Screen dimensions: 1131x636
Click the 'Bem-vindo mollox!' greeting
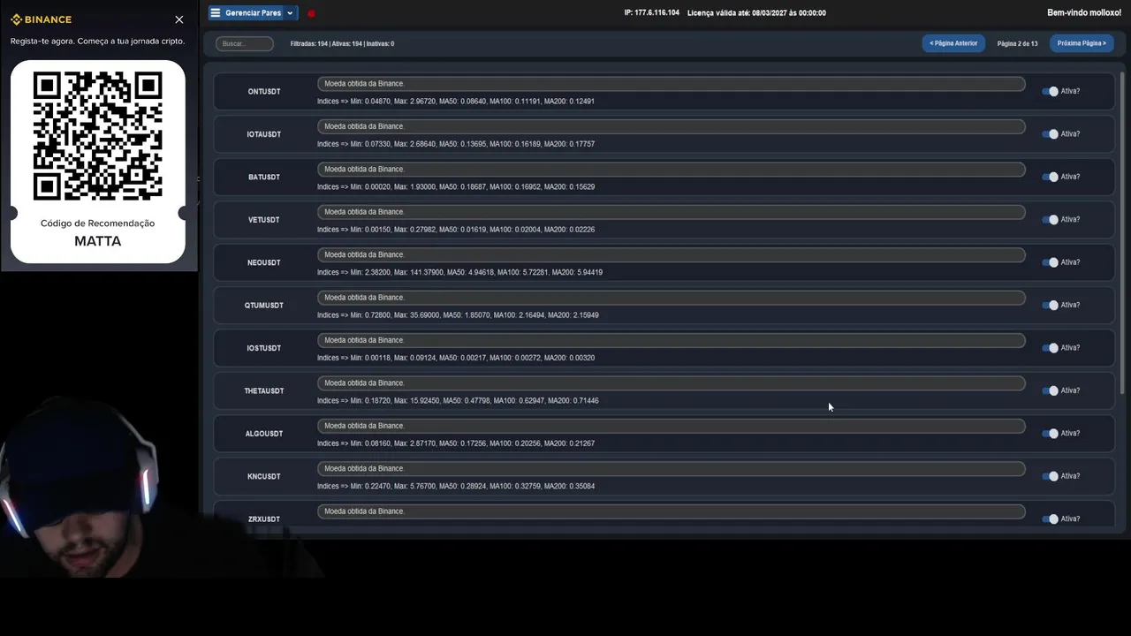coord(1084,13)
